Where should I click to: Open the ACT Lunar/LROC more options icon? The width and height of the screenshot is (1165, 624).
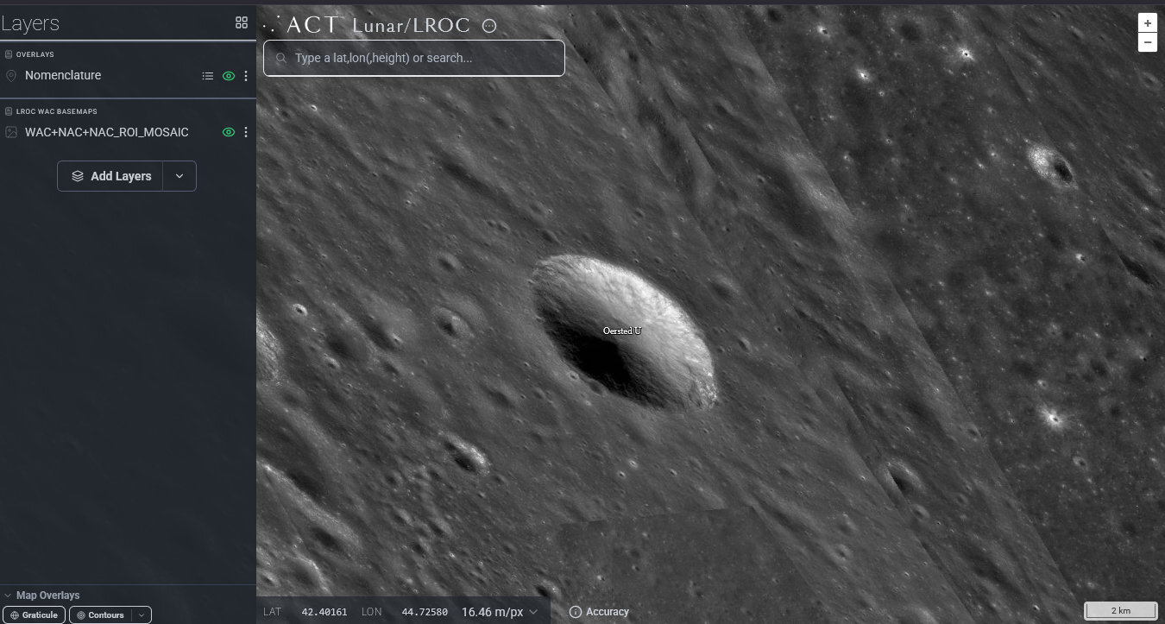(x=489, y=26)
